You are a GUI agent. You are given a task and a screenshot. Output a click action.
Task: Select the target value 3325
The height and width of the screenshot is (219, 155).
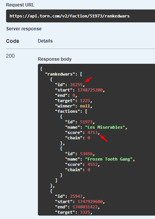click(x=85, y=212)
